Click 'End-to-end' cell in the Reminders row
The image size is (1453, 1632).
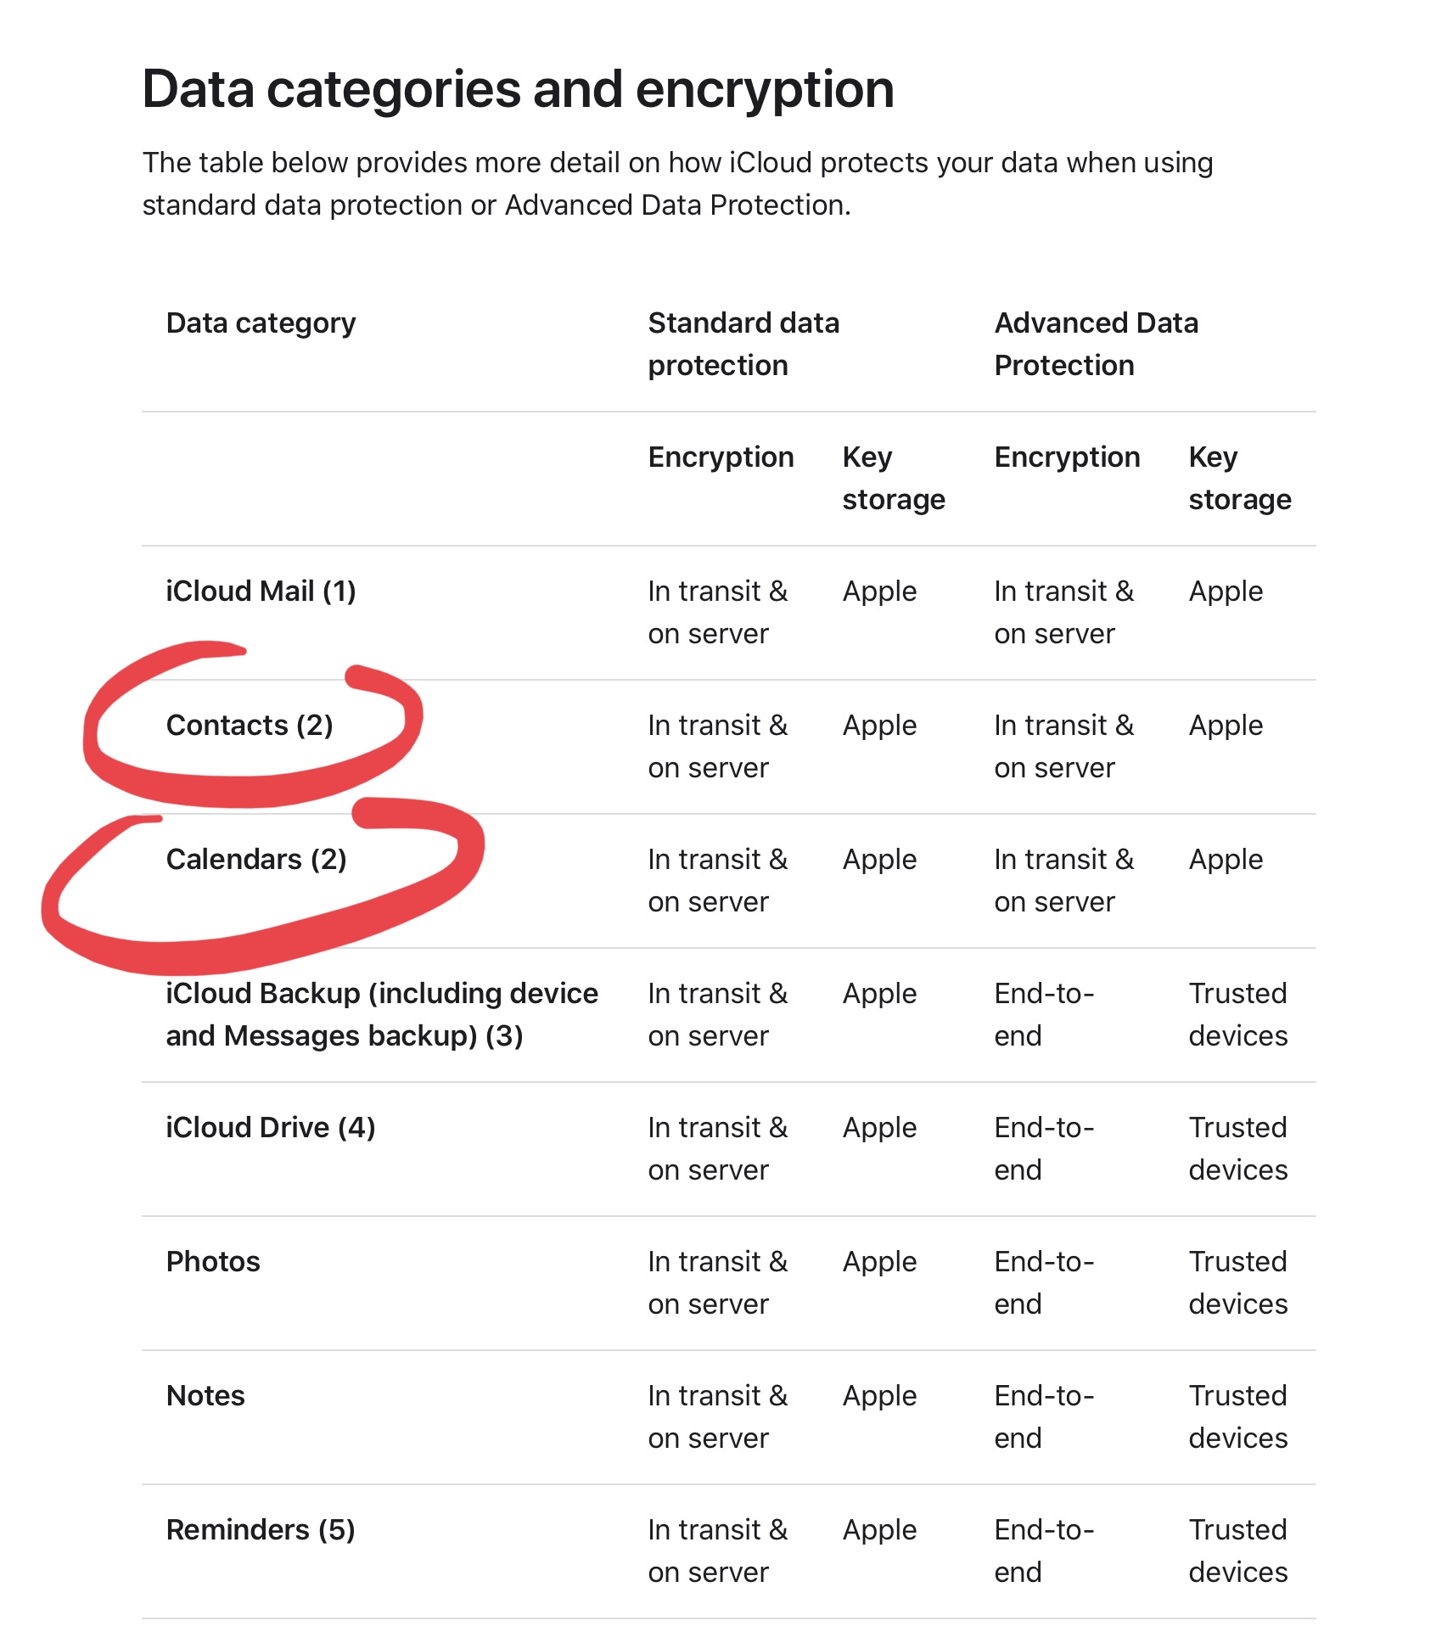(x=1044, y=1551)
